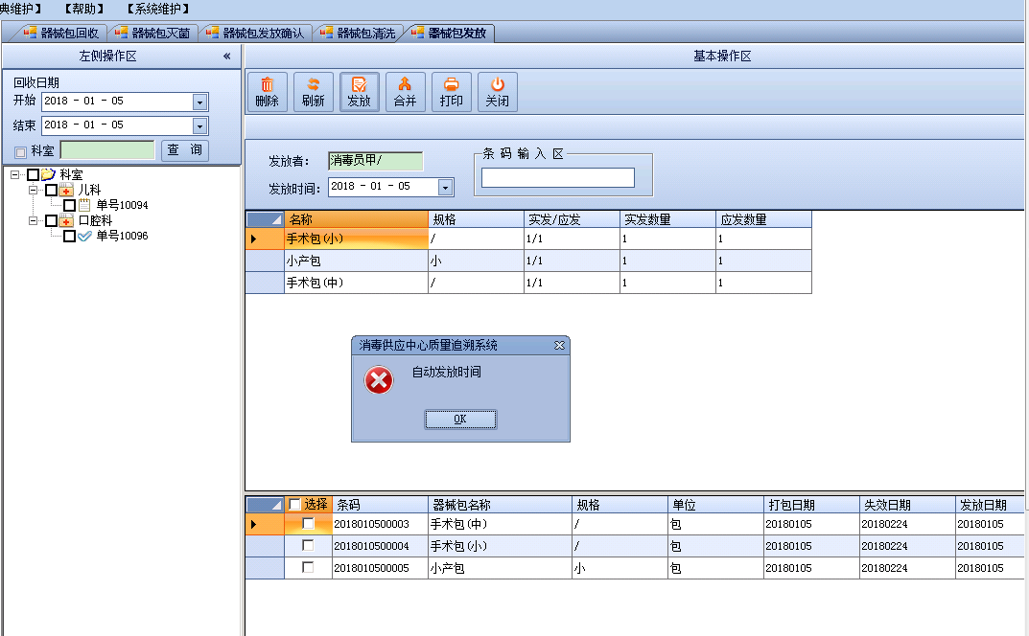
Task: Click OK in the error dialog
Action: coord(460,419)
